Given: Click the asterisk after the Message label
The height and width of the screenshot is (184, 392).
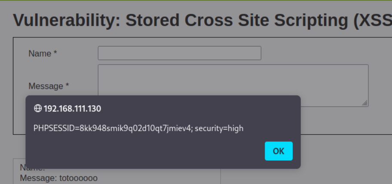Looking at the screenshot, I should (x=67, y=86).
